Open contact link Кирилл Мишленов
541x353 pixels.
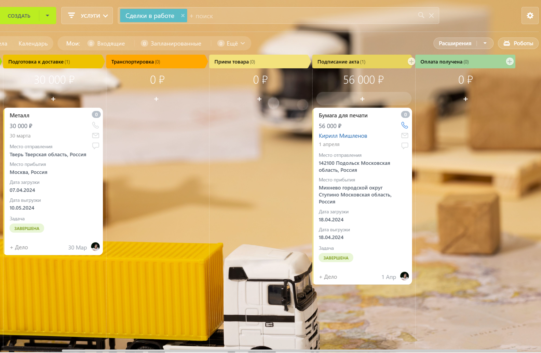pyautogui.click(x=343, y=136)
